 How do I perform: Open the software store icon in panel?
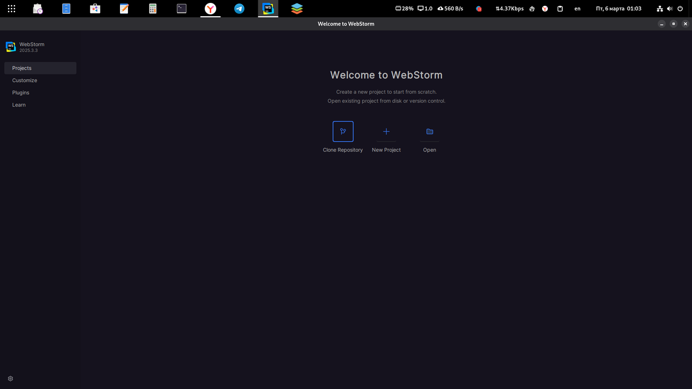click(x=95, y=9)
